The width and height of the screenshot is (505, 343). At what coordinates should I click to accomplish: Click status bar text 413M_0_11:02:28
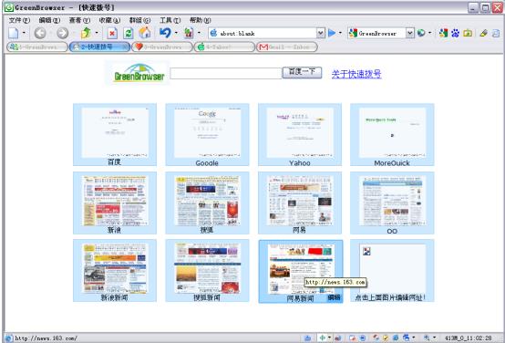pos(468,338)
